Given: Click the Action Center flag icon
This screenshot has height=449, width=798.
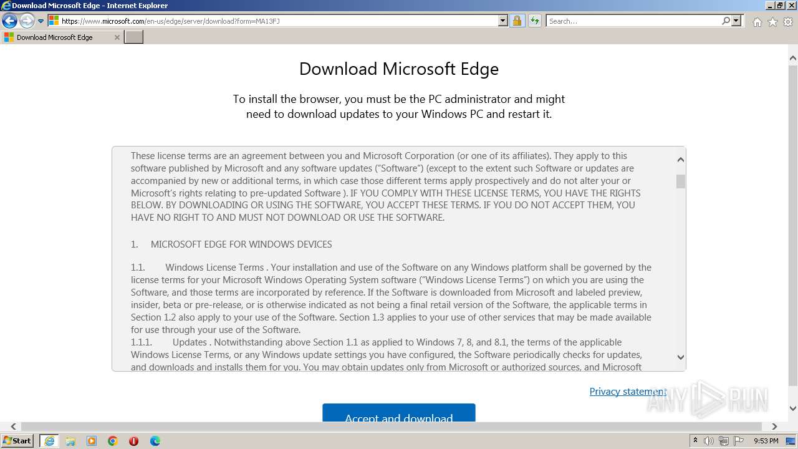Looking at the screenshot, I should pos(739,441).
